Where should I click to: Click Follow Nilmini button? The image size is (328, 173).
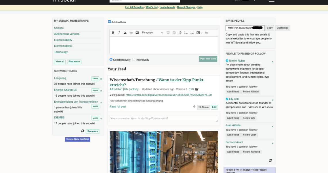251,92
